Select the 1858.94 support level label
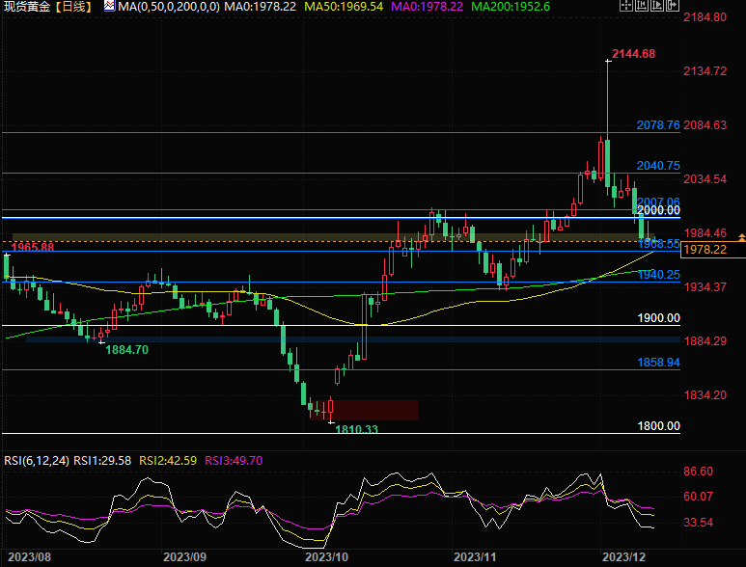746x567 pixels. pyautogui.click(x=658, y=363)
